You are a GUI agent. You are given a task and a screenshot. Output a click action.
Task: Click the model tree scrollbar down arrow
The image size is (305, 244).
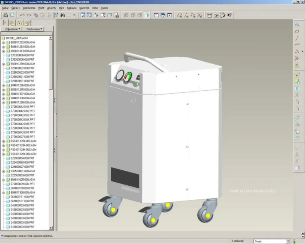[51, 228]
